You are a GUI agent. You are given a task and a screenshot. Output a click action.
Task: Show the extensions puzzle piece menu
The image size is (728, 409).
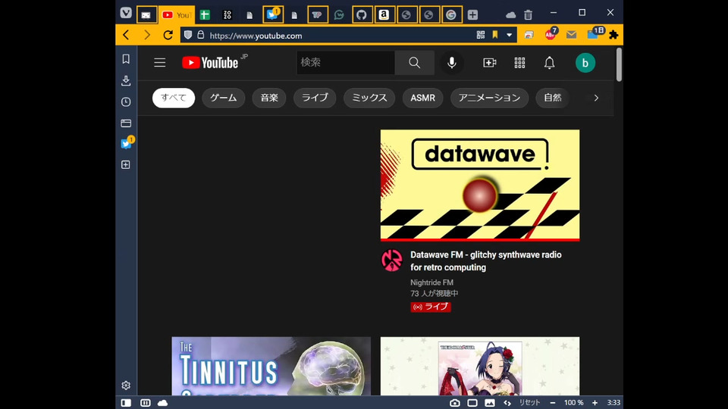[x=613, y=35]
